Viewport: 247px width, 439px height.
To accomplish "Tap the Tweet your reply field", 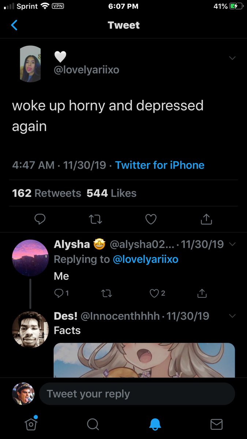I will tap(137, 394).
